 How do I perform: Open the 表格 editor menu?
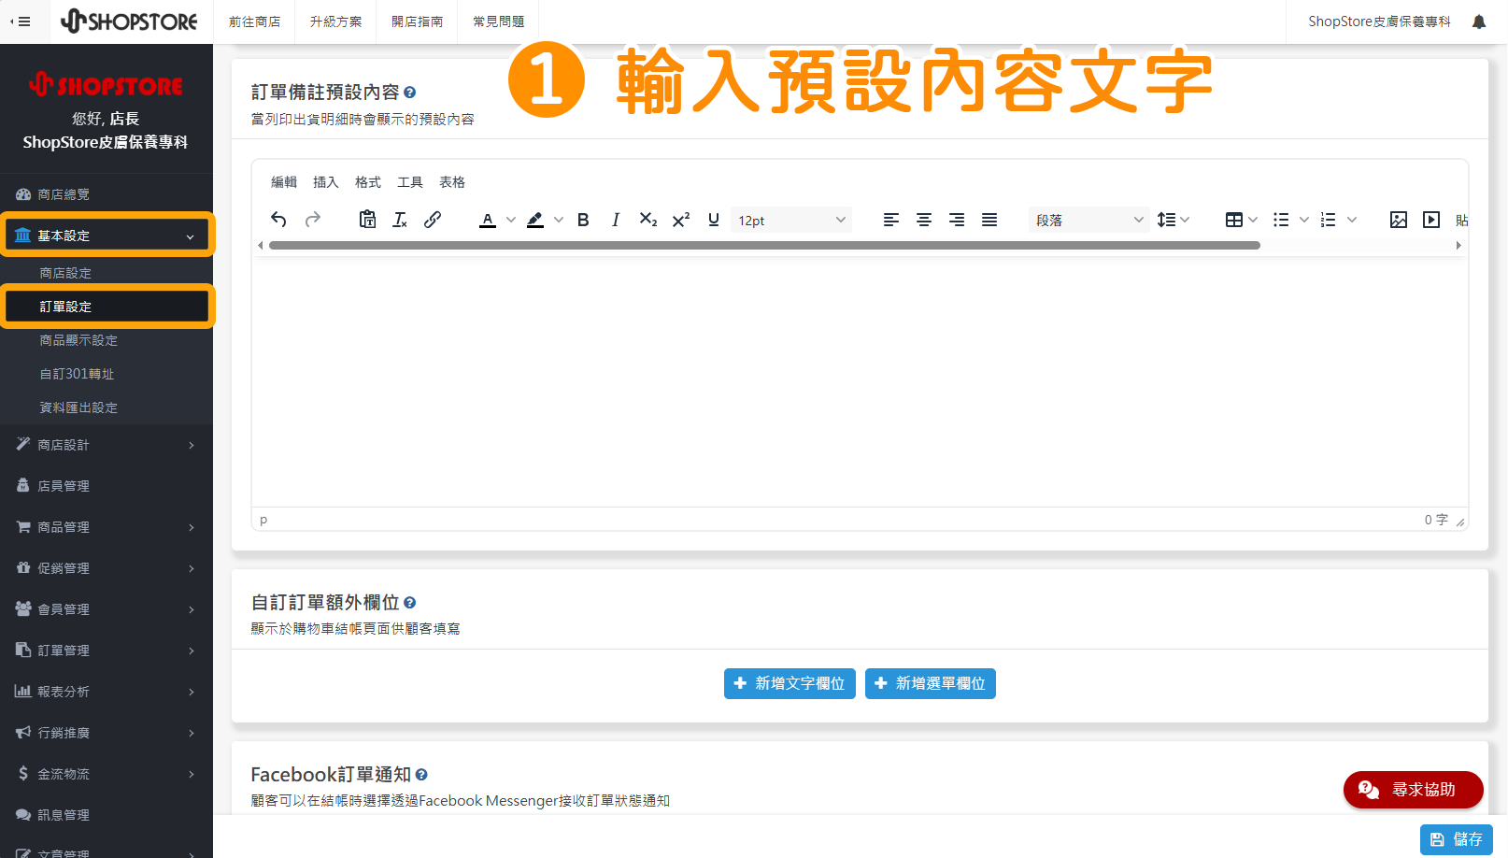tap(452, 182)
